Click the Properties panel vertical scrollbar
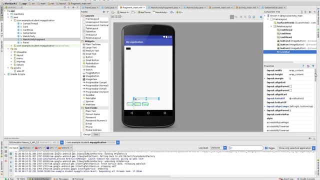The height and width of the screenshot is (180, 320). pos(315,75)
